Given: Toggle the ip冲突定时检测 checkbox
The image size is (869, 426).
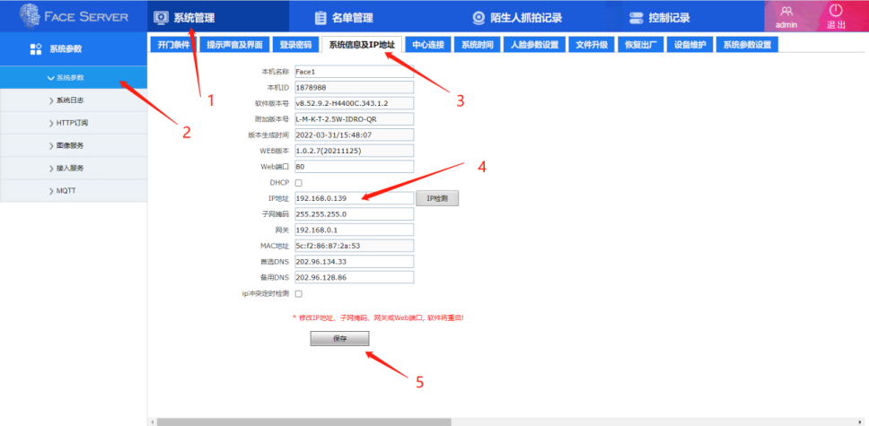Looking at the screenshot, I should tap(299, 293).
